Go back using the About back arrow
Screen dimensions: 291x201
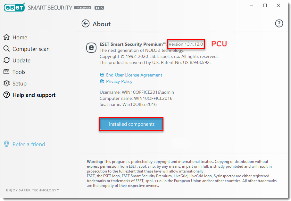tap(85, 23)
